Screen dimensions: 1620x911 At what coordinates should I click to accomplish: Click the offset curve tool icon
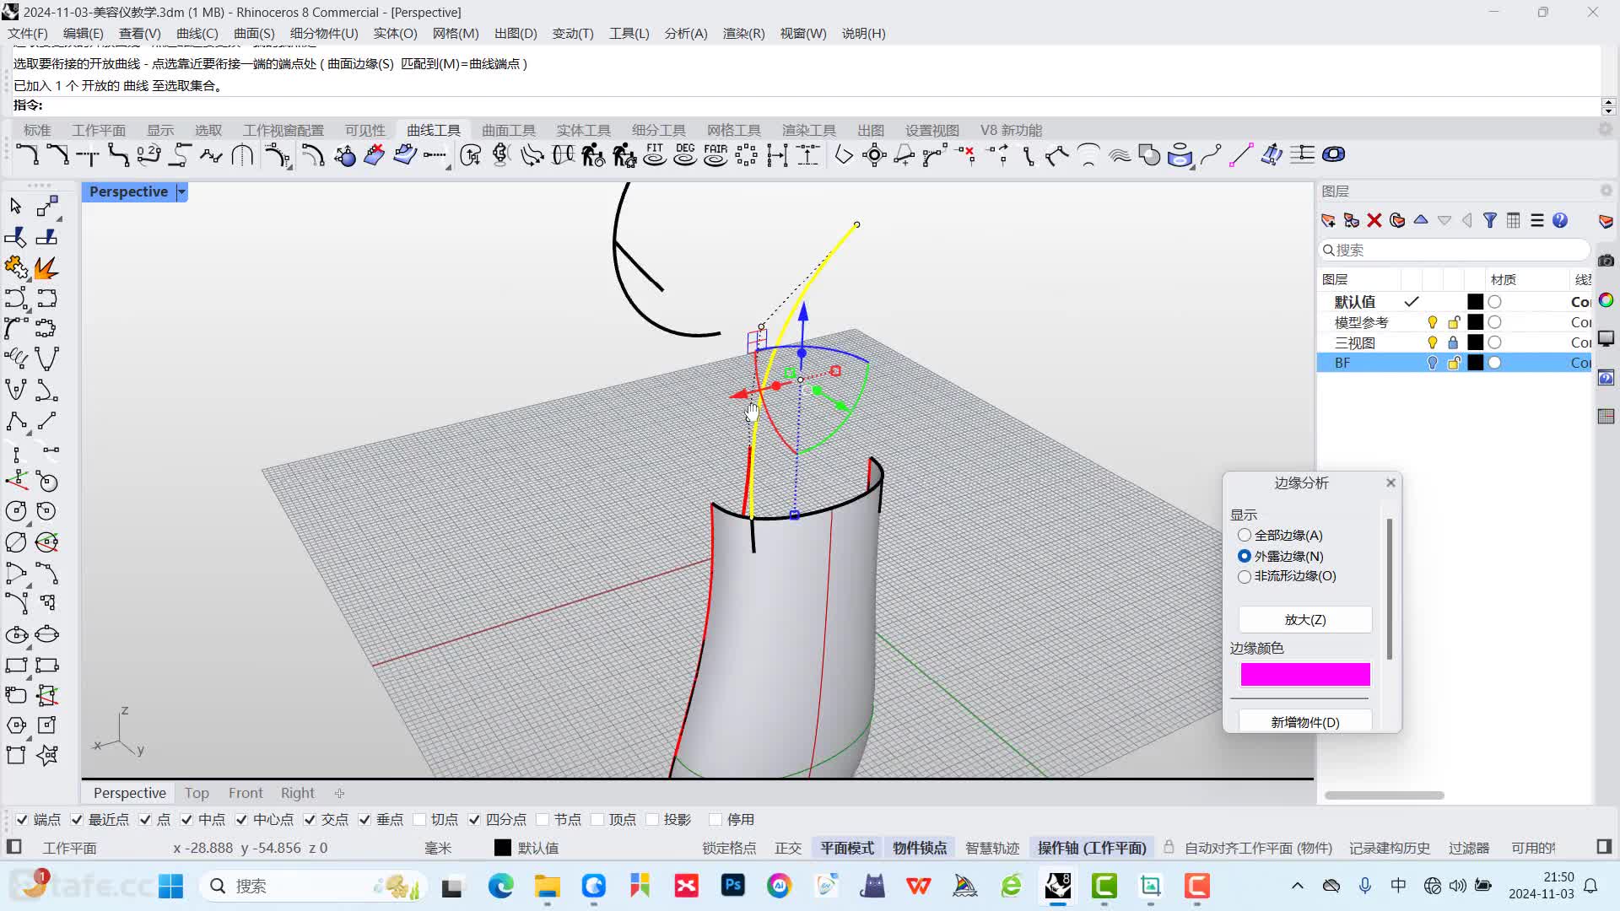tap(312, 155)
